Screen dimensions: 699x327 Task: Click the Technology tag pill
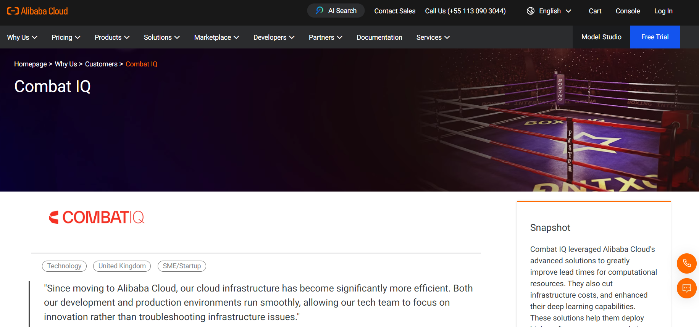coord(64,266)
